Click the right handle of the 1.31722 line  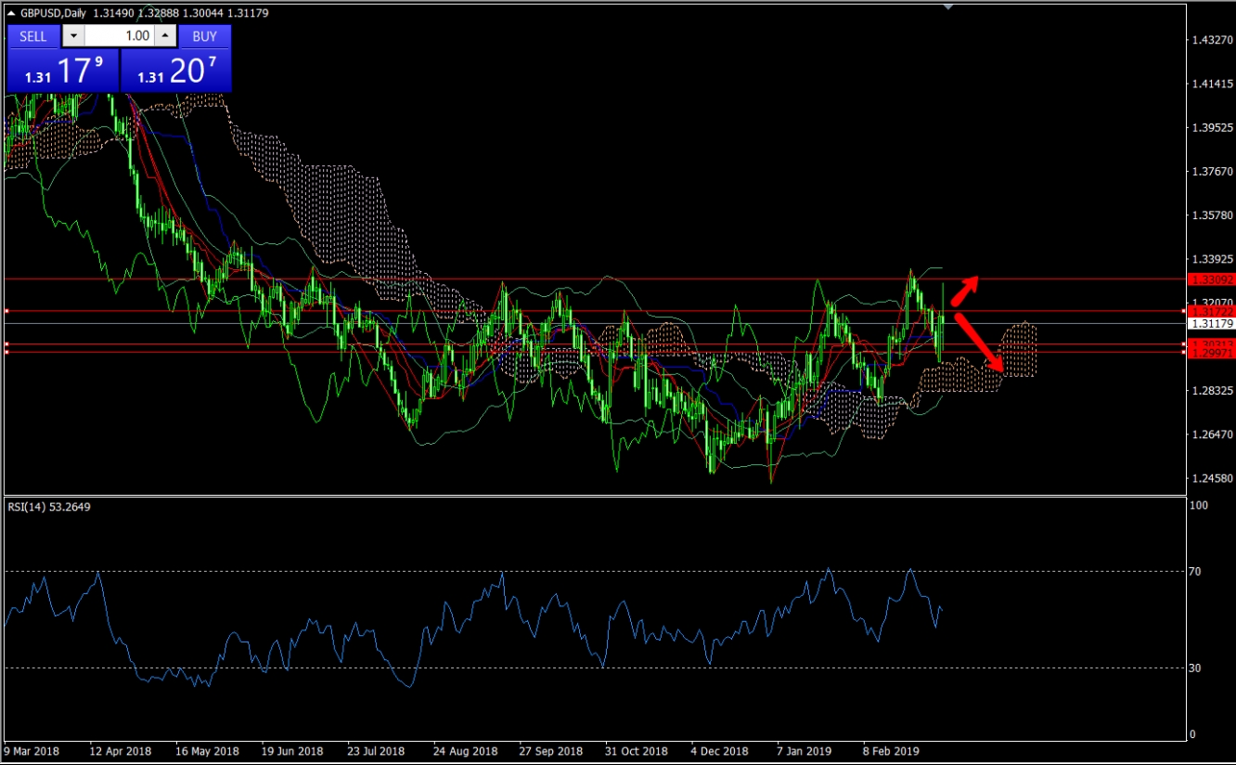[1183, 311]
